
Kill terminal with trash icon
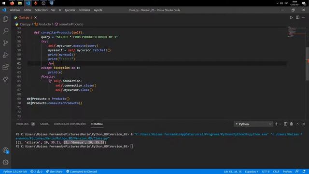292,124
